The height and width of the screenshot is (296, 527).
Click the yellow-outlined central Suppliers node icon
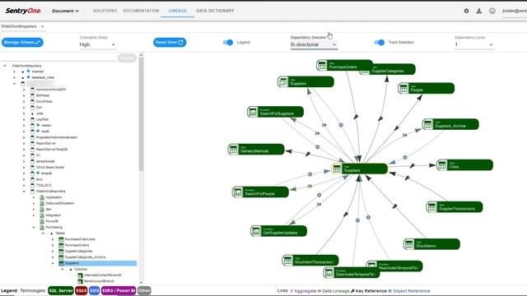pyautogui.click(x=337, y=169)
